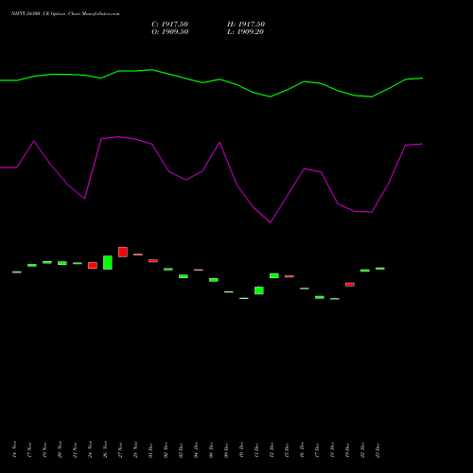Viewport: 473px width, 473px height.
Task: Select the 09 Dec date label
Action: (x=226, y=449)
